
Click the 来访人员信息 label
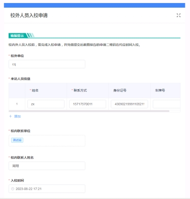(20, 79)
